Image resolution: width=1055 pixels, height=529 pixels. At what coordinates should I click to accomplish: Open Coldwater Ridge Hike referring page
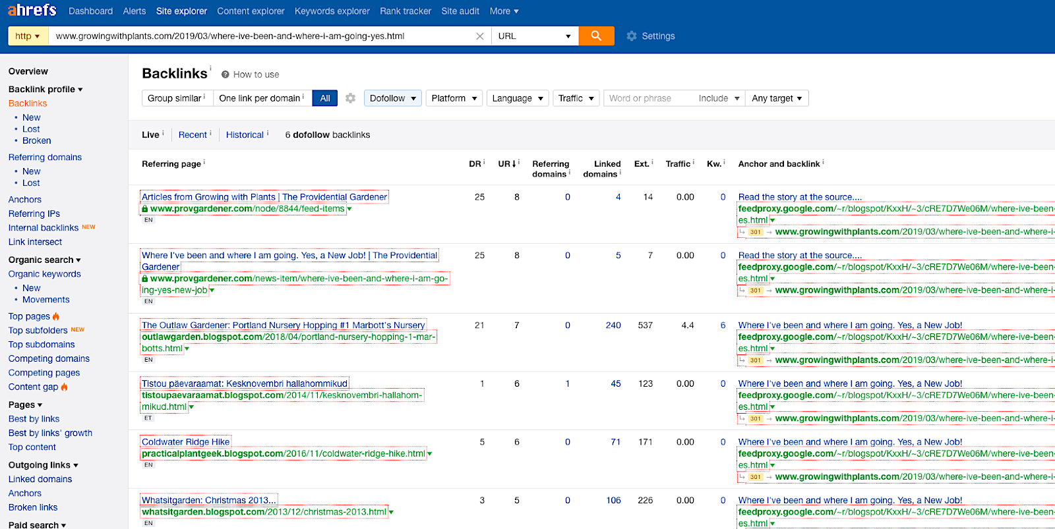(x=185, y=442)
